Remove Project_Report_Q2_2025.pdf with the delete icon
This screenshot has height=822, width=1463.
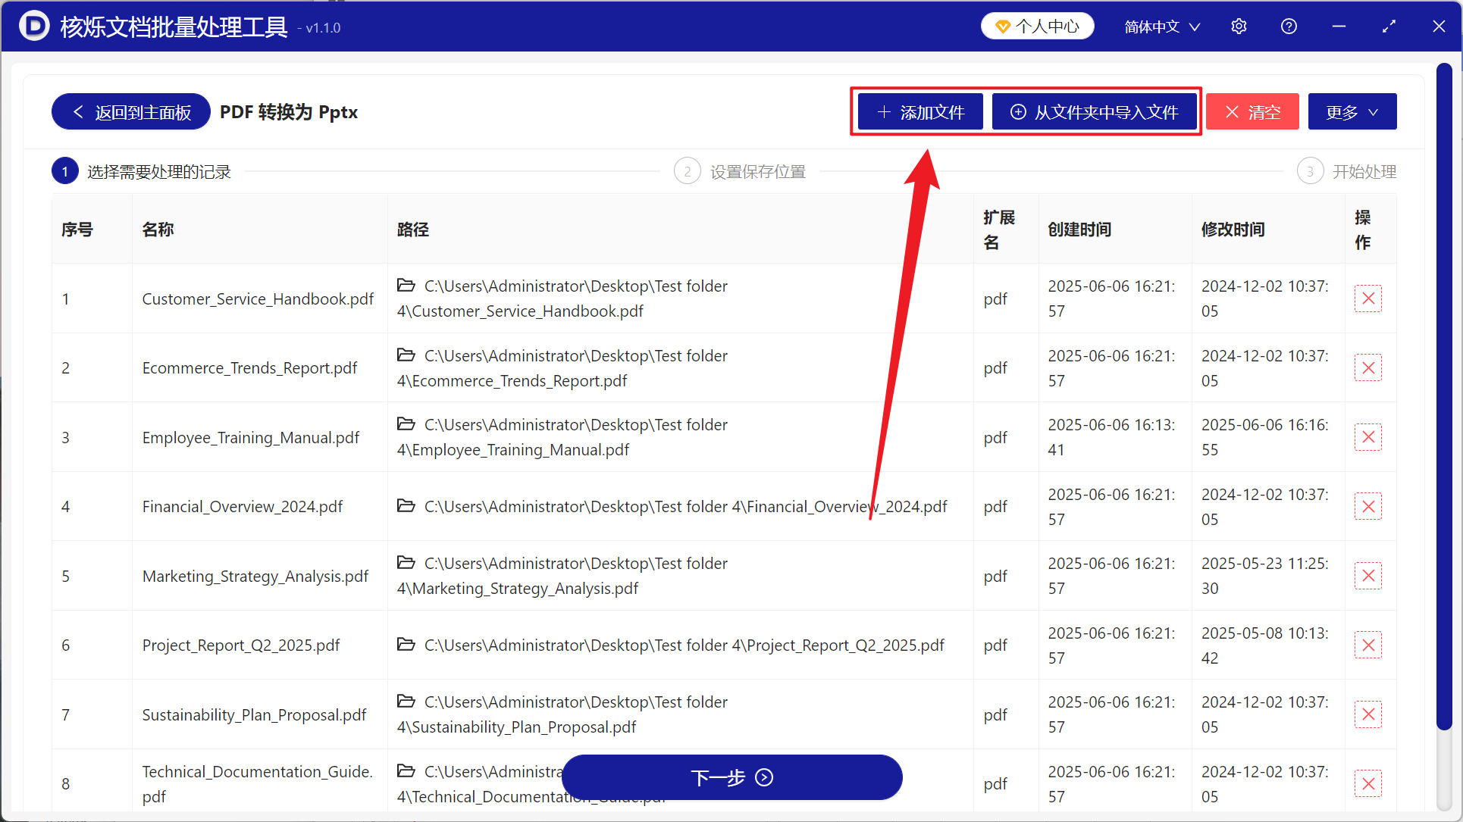1368,645
